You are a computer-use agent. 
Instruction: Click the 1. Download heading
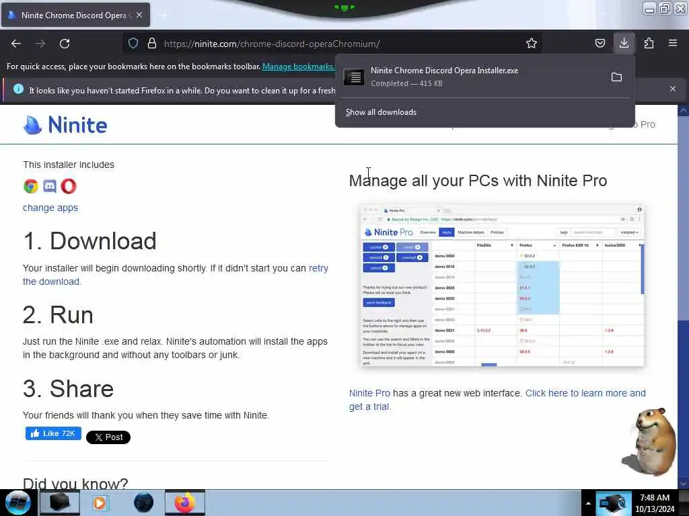(89, 241)
